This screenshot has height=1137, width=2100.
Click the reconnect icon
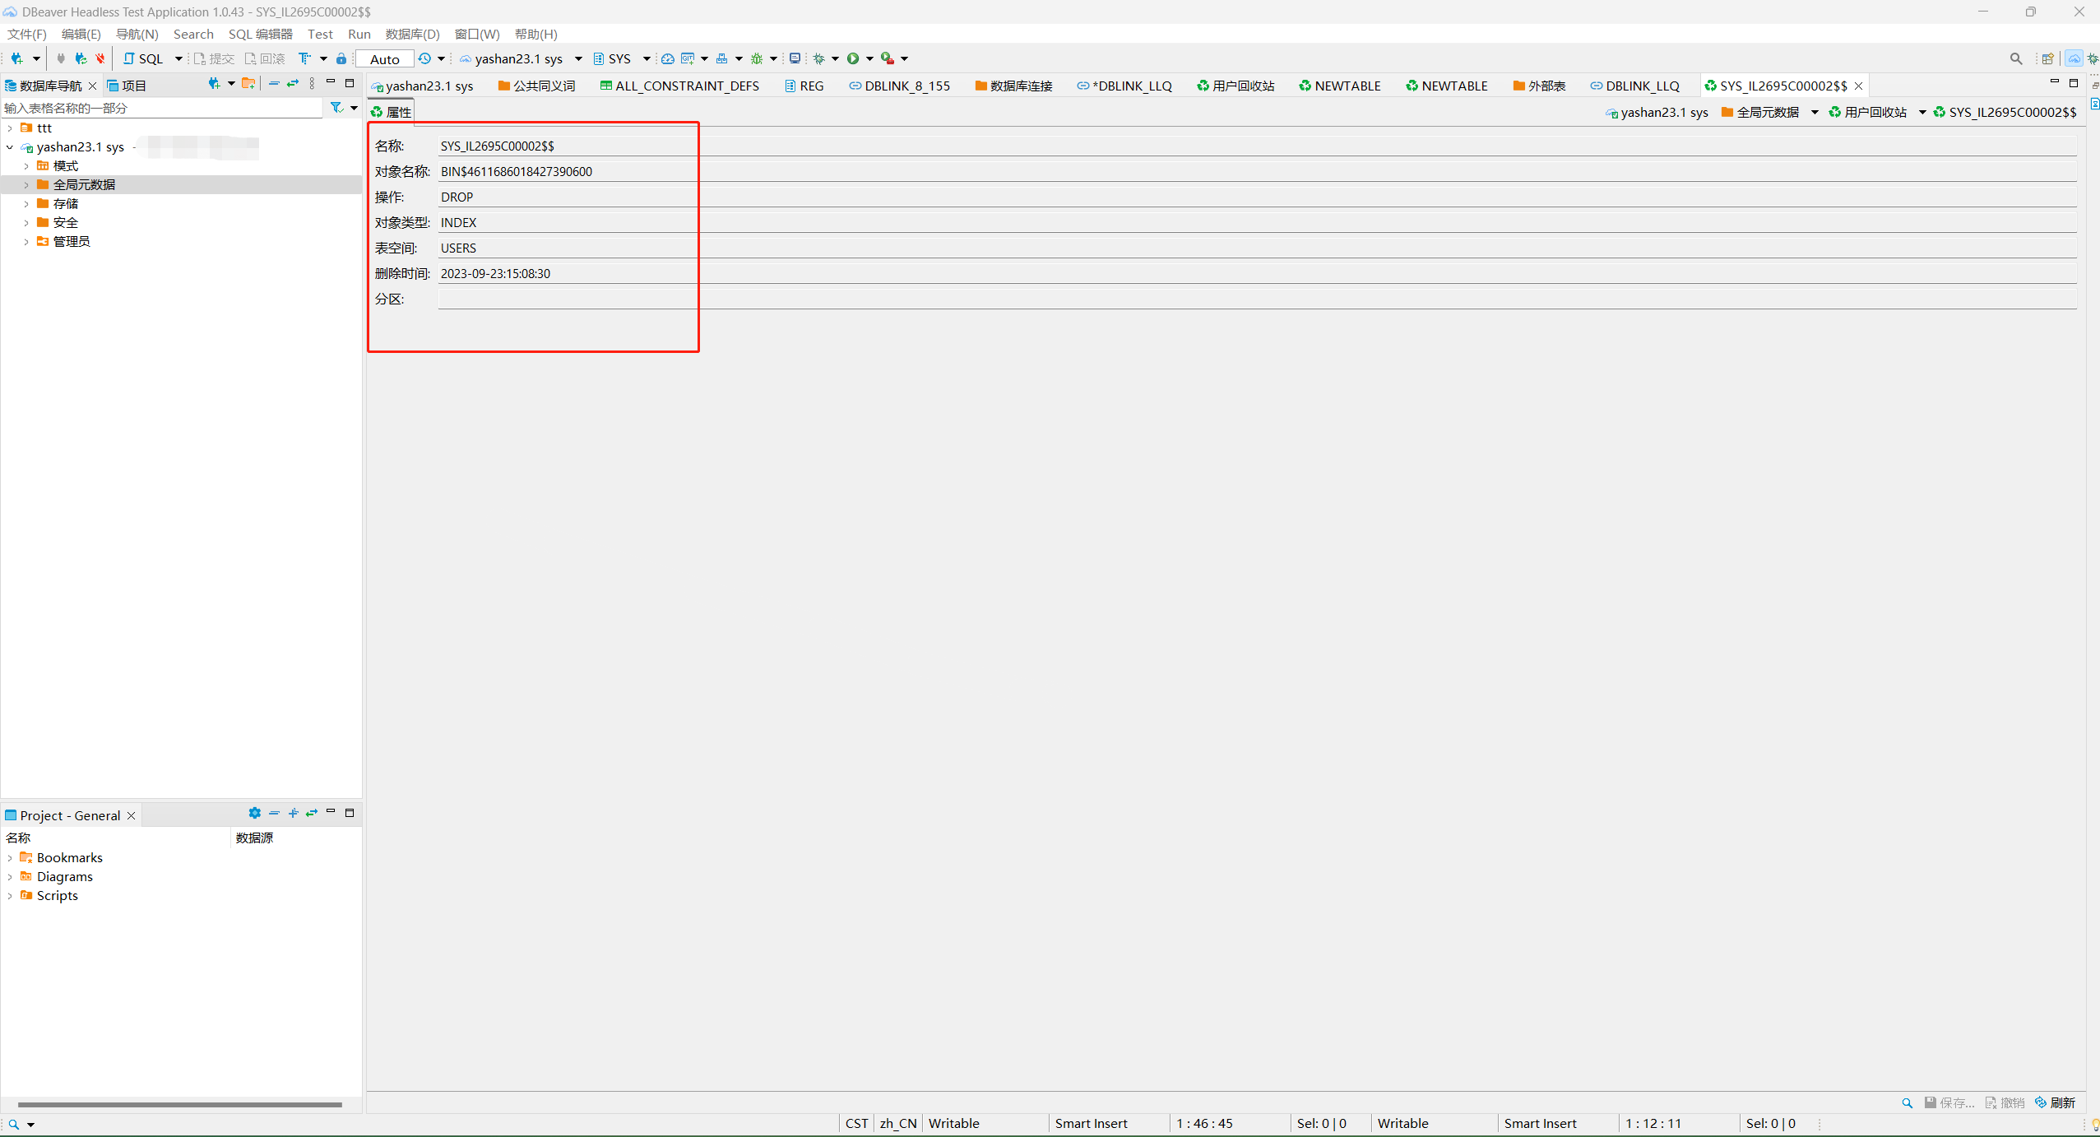(x=81, y=58)
